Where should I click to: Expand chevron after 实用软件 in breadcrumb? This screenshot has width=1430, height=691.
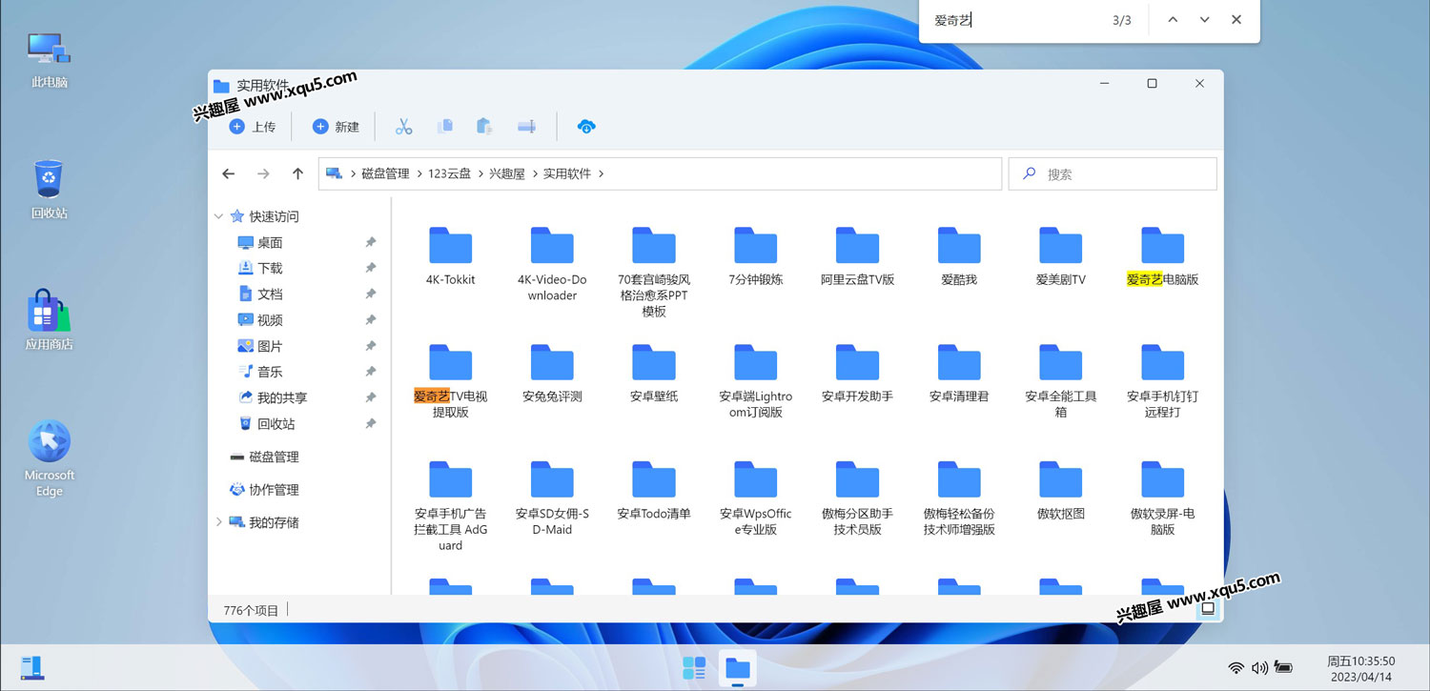tap(602, 173)
